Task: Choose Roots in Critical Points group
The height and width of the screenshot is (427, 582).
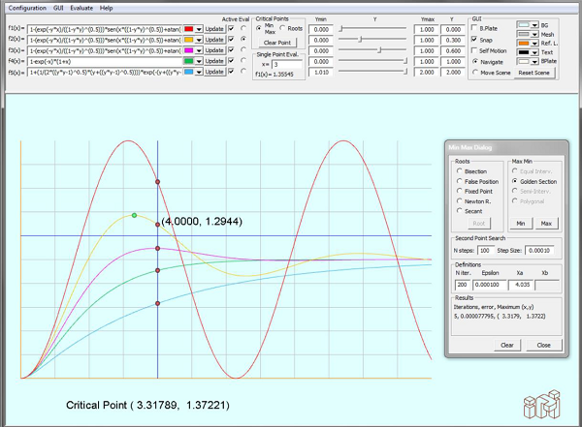Action: (283, 27)
